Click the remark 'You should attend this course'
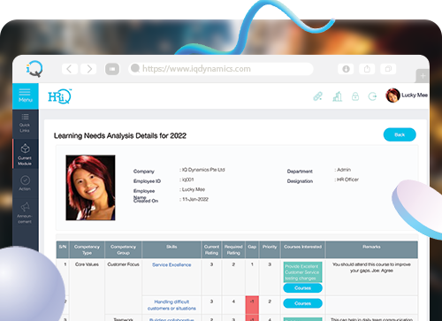The width and height of the screenshot is (442, 321). tap(371, 267)
